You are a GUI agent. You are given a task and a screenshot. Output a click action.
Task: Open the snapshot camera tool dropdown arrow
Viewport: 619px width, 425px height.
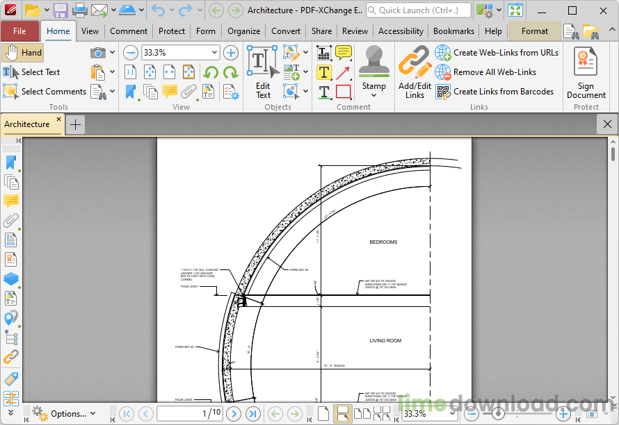coord(112,51)
